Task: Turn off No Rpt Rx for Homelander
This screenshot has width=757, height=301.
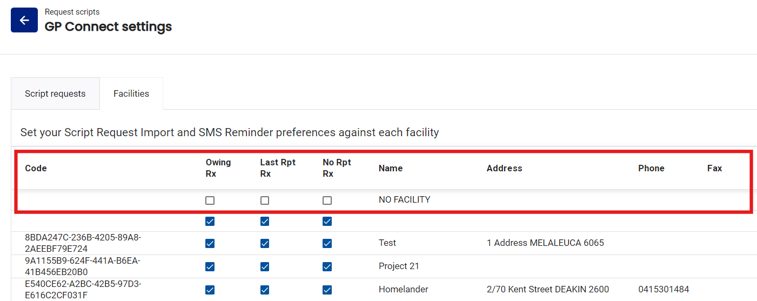Action: click(327, 290)
